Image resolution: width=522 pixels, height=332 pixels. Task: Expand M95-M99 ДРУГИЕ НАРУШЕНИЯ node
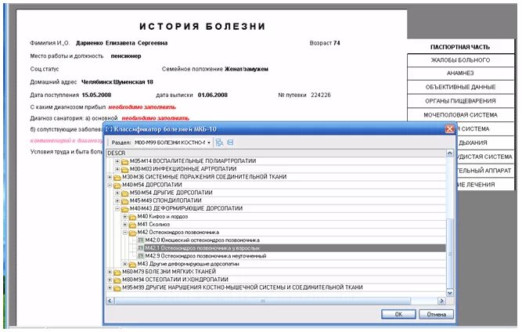110,287
